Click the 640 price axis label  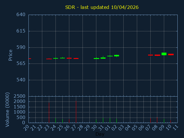pyautogui.click(x=21, y=15)
